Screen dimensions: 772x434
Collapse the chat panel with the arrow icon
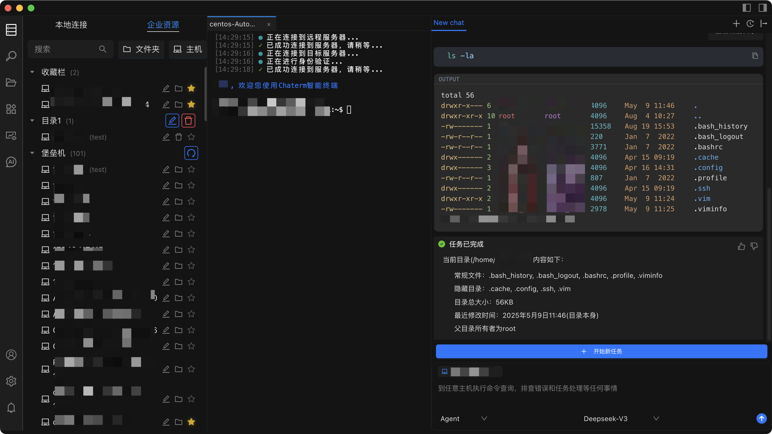pos(764,23)
